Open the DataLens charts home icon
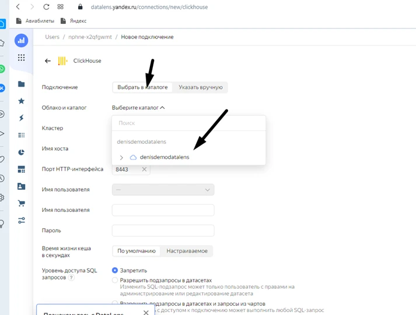This screenshot has width=416, height=315. (x=21, y=41)
